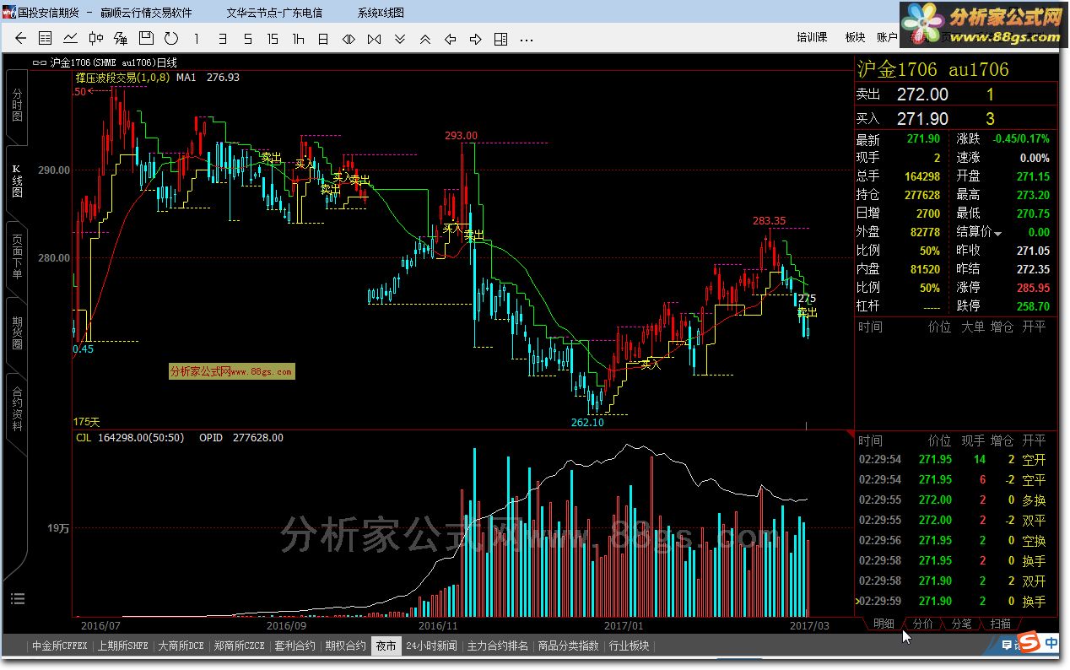Screen dimensions: 1070x670
Task: Open 大商所DCE exchange tab
Action: click(181, 646)
